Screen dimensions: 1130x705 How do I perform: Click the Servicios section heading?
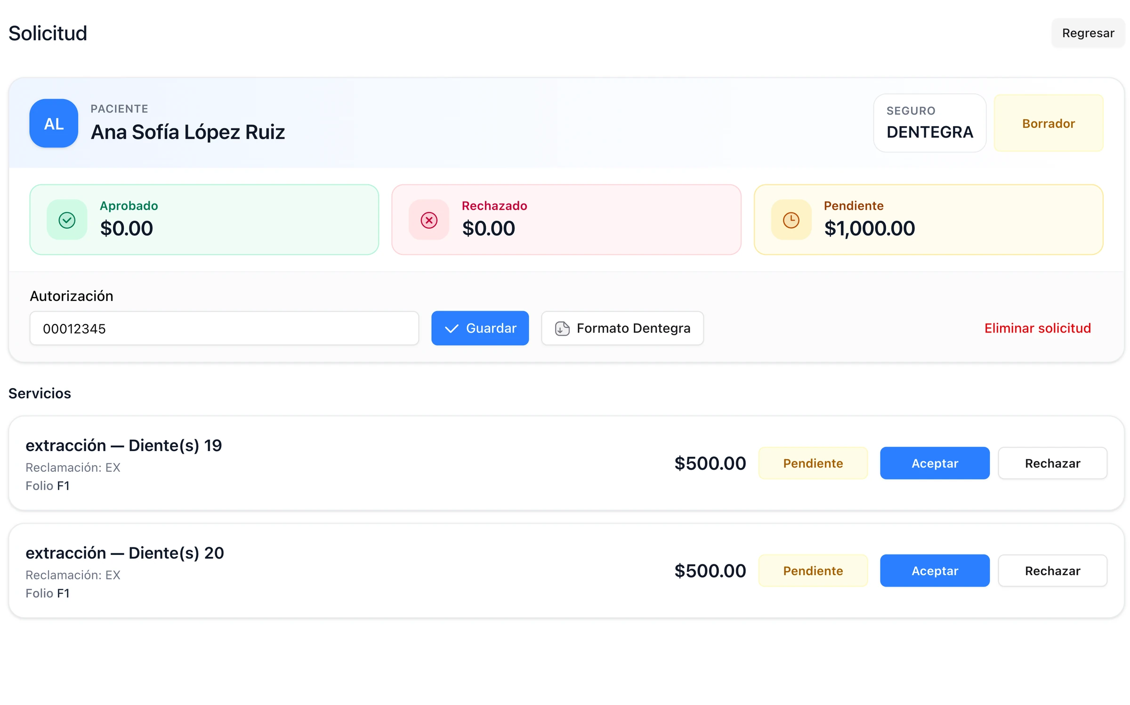point(40,393)
